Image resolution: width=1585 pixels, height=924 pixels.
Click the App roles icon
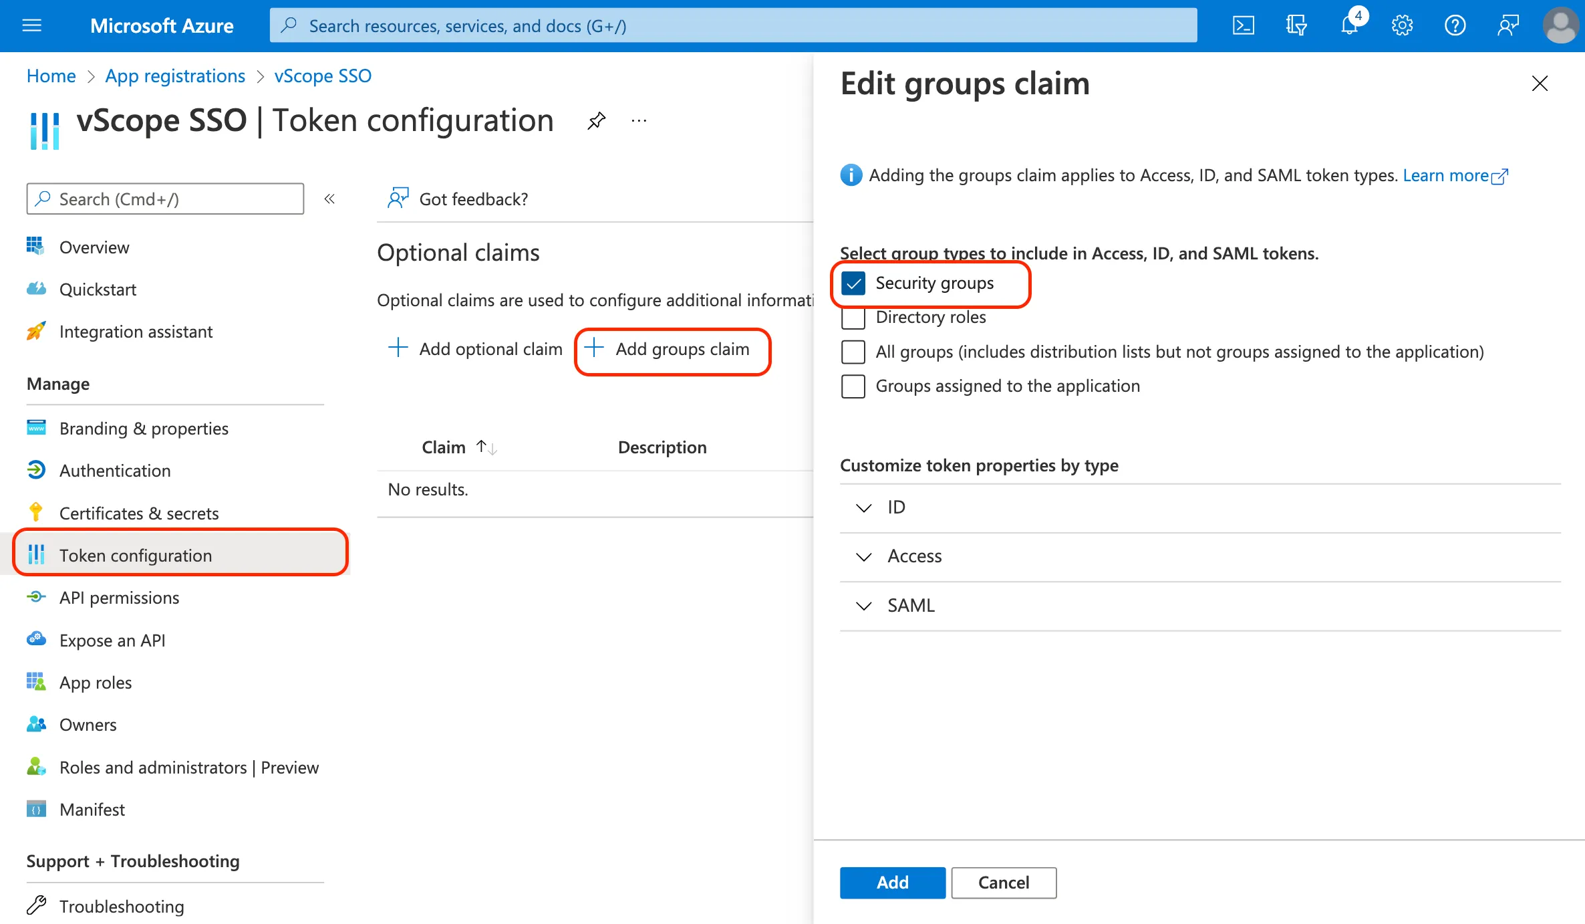point(36,681)
